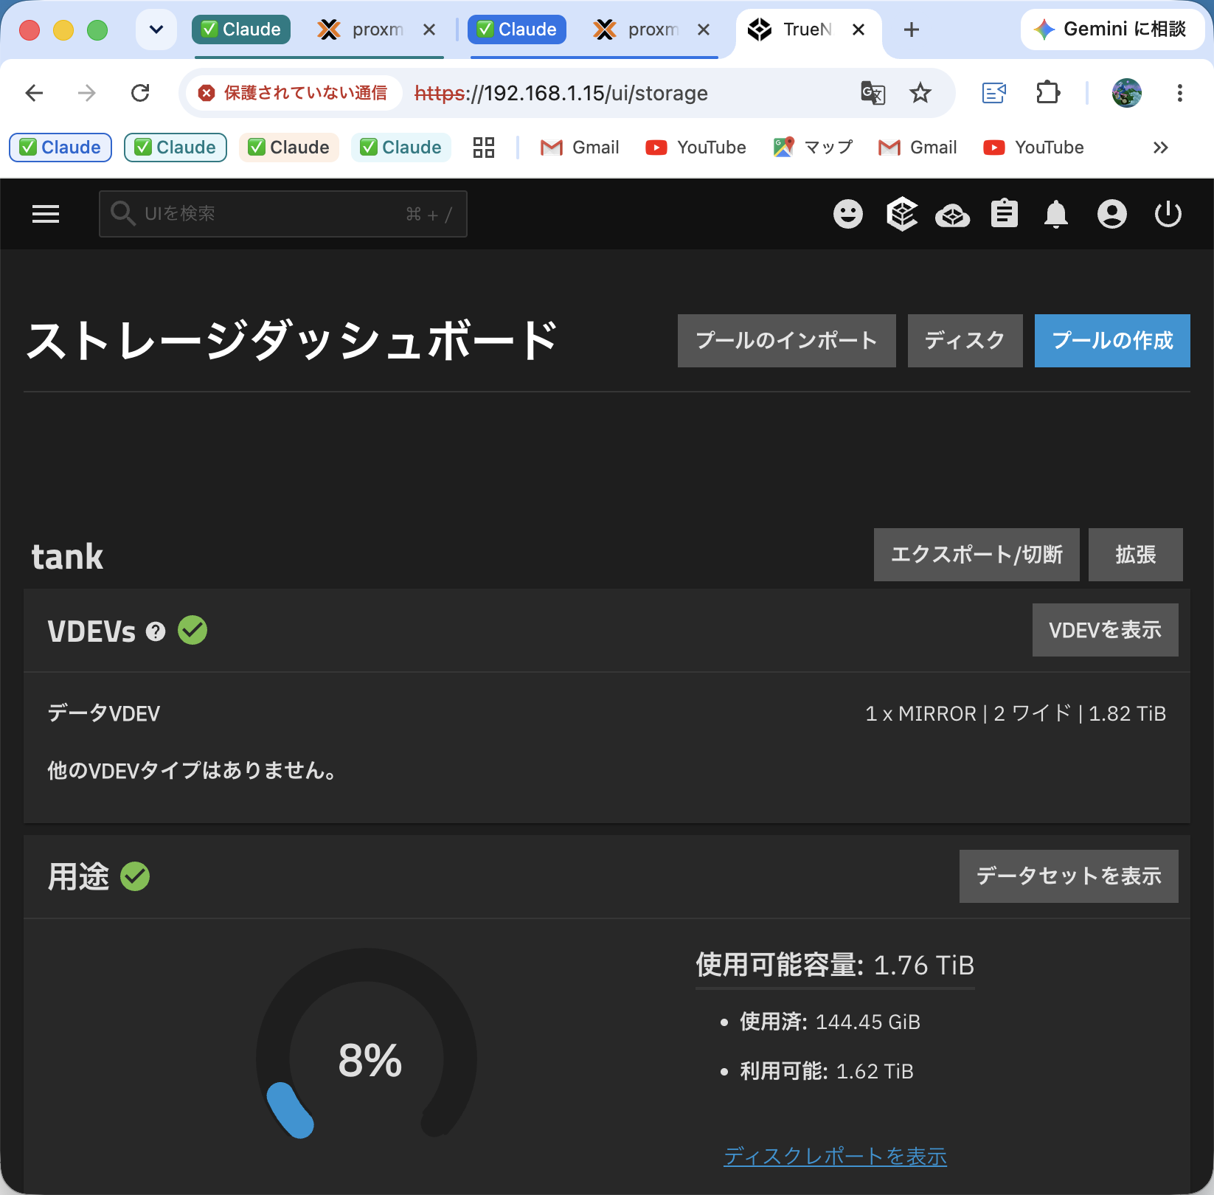Viewport: 1214px width, 1195px height.
Task: Click the 使用可能容量: 1.76 TiB heading
Action: tap(835, 965)
